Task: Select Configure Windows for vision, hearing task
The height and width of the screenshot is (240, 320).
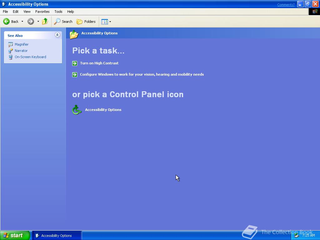Action: pyautogui.click(x=142, y=74)
